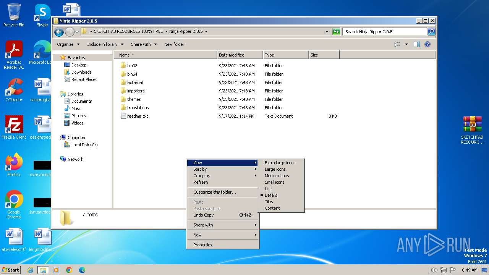Image resolution: width=489 pixels, height=275 pixels.
Task: Click Properties in the context menu
Action: (x=202, y=245)
